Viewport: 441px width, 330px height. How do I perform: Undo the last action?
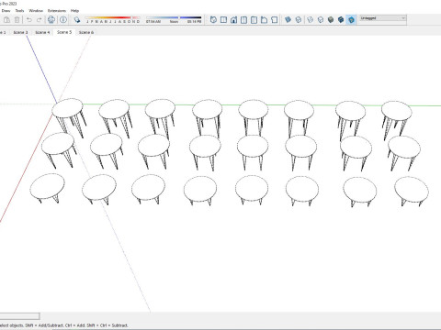29,20
